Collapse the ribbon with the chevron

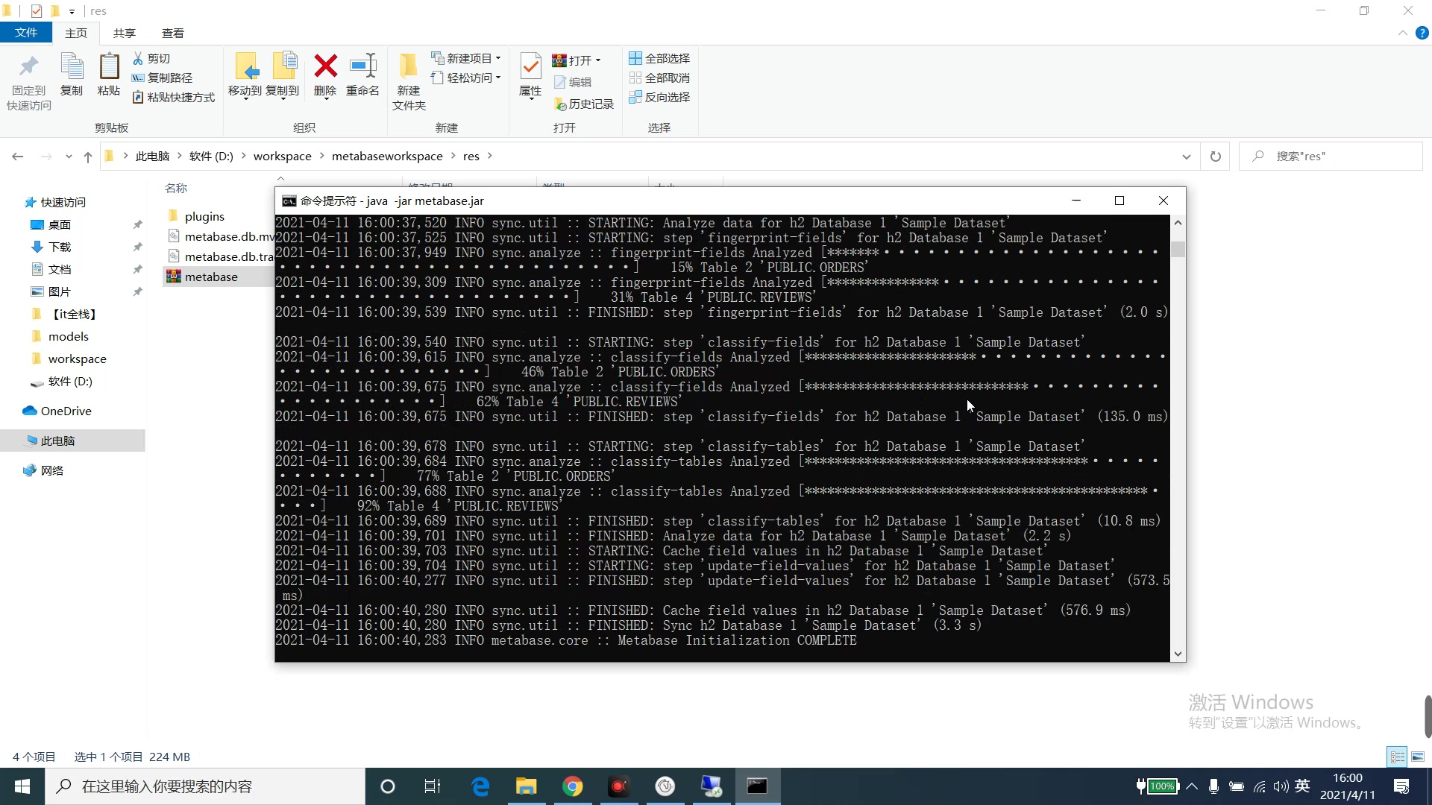1403,33
